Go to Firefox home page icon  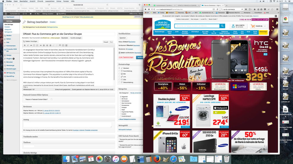click(254, 9)
